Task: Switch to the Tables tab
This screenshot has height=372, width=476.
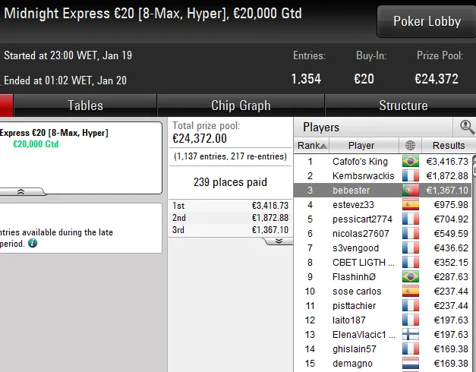Action: point(85,106)
